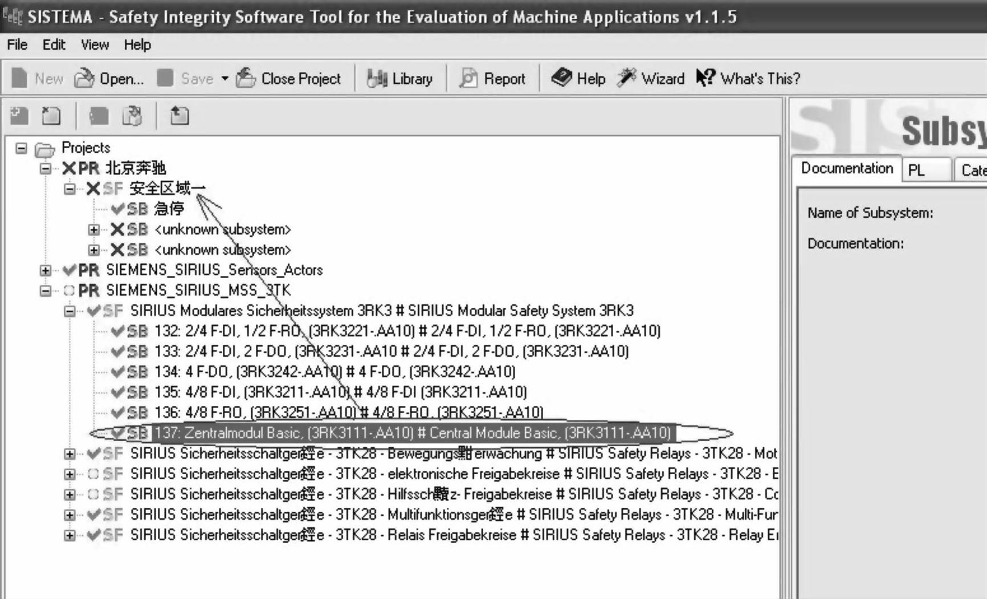Image resolution: width=987 pixels, height=599 pixels.
Task: Select subsystem 急停
Action: [169, 209]
